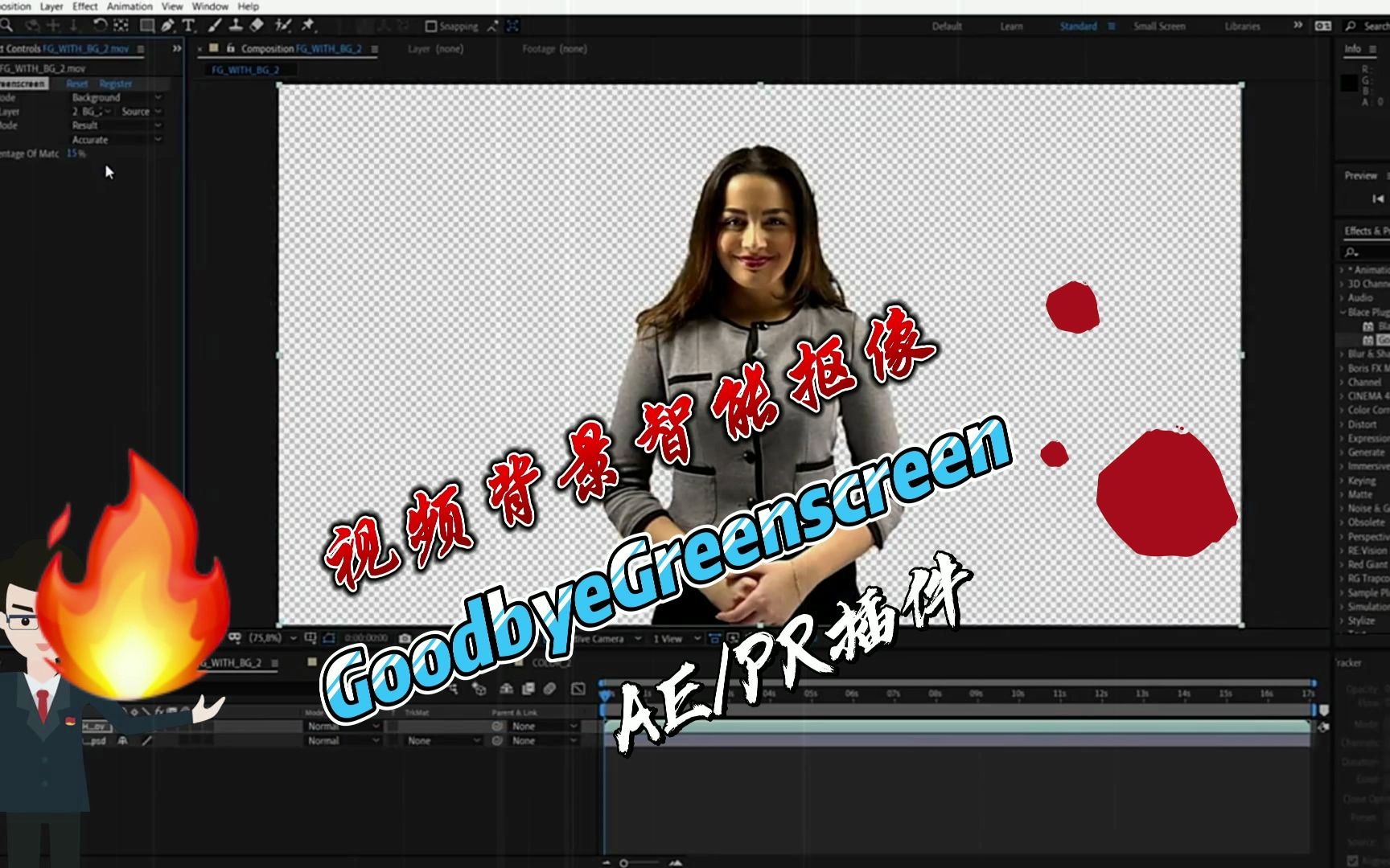Viewport: 1390px width, 868px height.
Task: Open the Window menu
Action: [x=210, y=6]
